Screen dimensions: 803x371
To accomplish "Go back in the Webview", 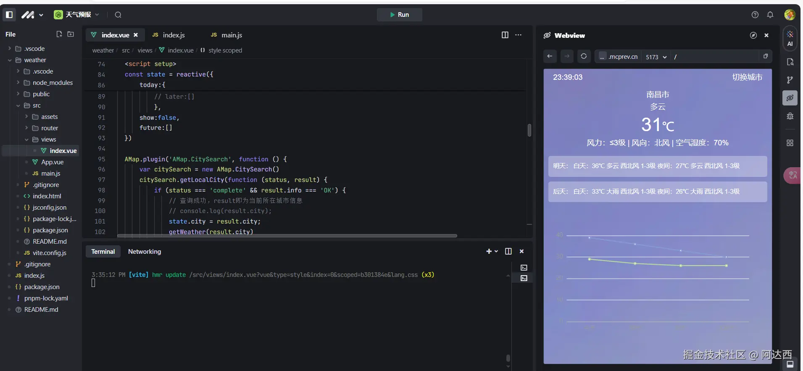I will tap(550, 56).
